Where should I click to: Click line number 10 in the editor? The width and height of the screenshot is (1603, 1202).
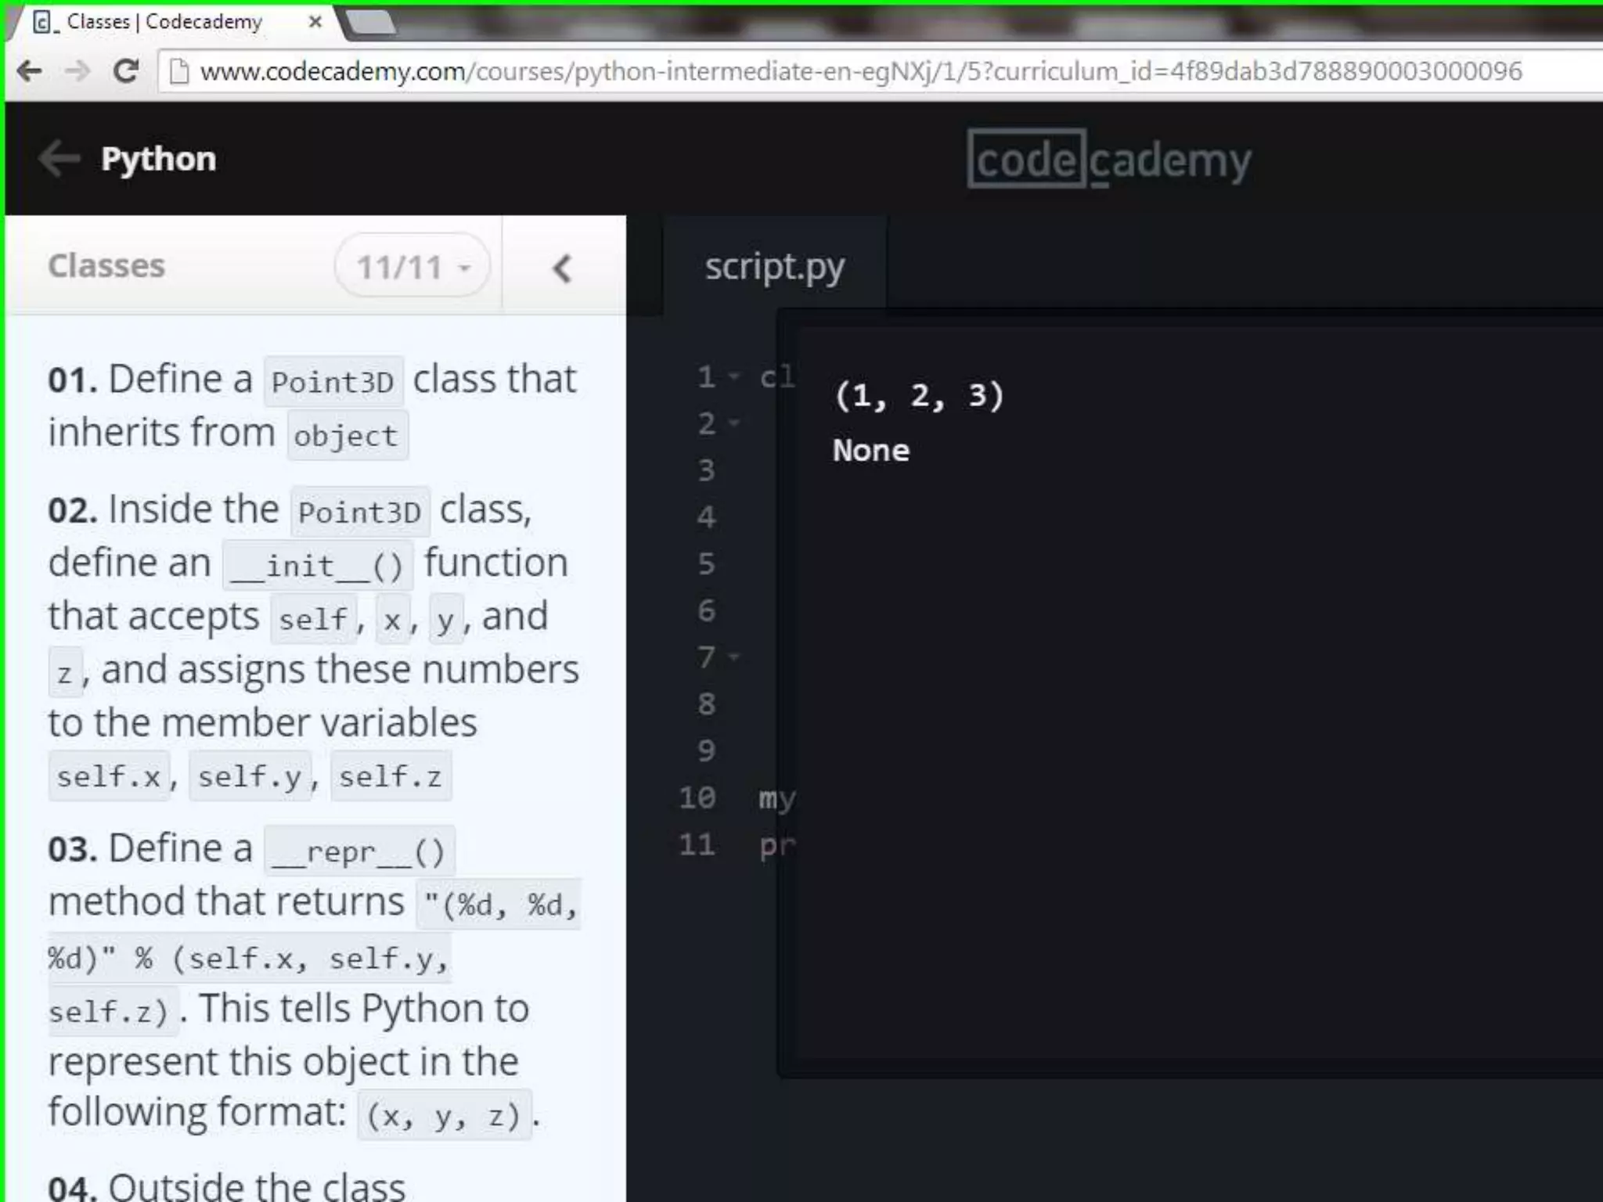click(x=697, y=797)
